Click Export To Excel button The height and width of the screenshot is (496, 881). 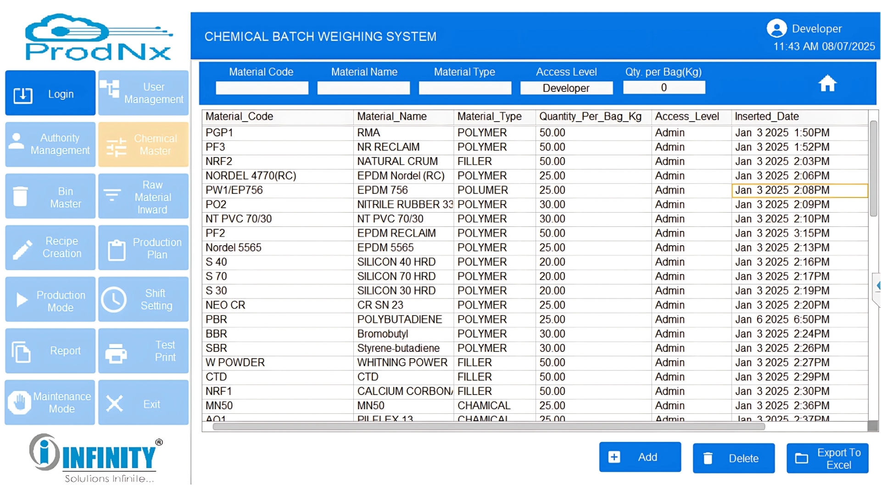(827, 458)
